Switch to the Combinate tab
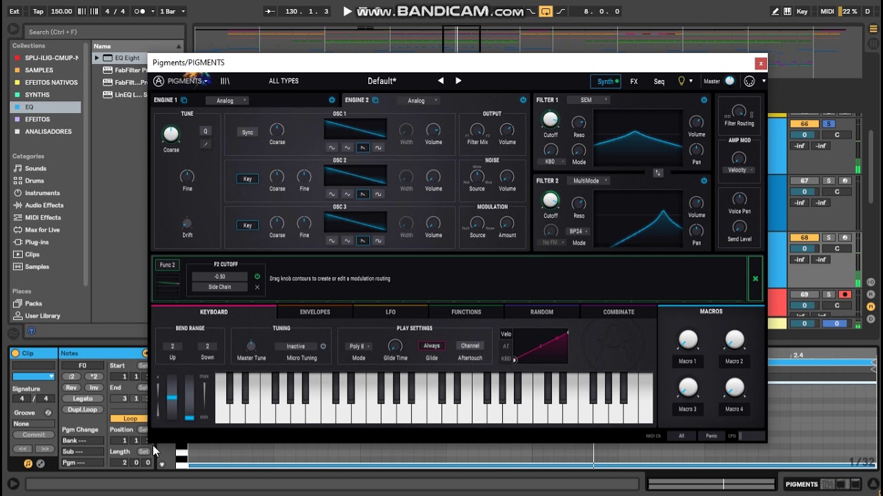This screenshot has width=883, height=496. click(619, 312)
